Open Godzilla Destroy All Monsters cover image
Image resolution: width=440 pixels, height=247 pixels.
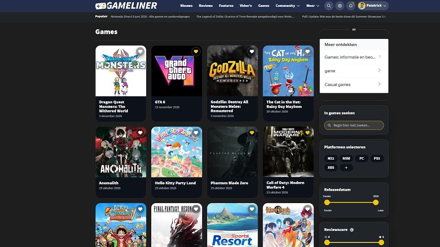232,71
